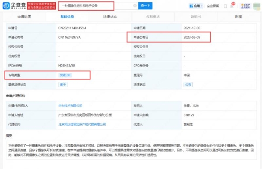
Task: Open the notification bell icon
Action: (232, 6)
